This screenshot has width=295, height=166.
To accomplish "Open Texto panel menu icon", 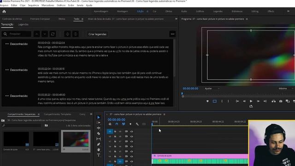I will pyautogui.click(x=83, y=19).
